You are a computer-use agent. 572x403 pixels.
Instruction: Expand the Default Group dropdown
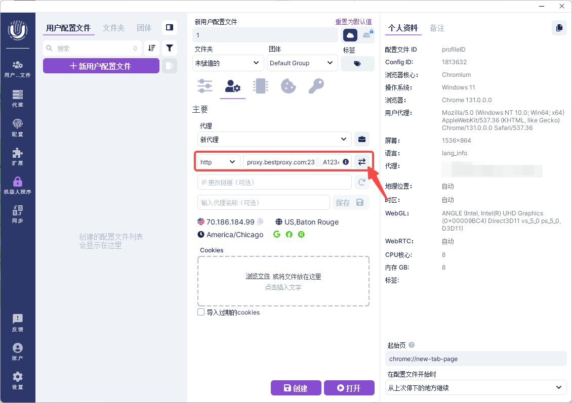click(302, 63)
